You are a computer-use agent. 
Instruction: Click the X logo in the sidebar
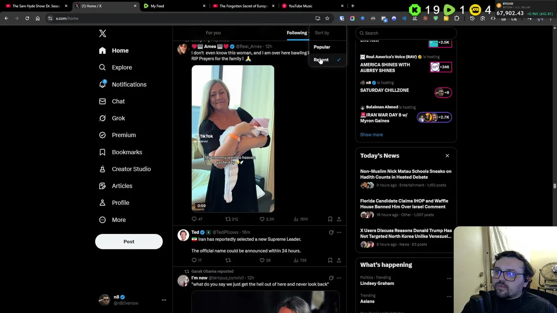(103, 33)
